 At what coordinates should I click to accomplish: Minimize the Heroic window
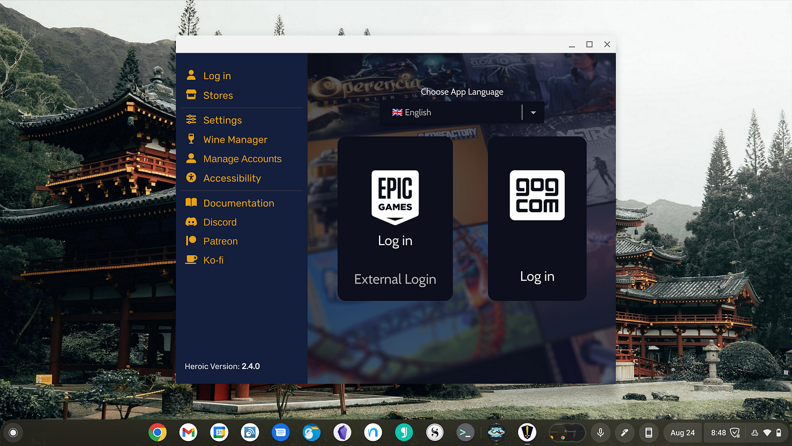click(572, 45)
